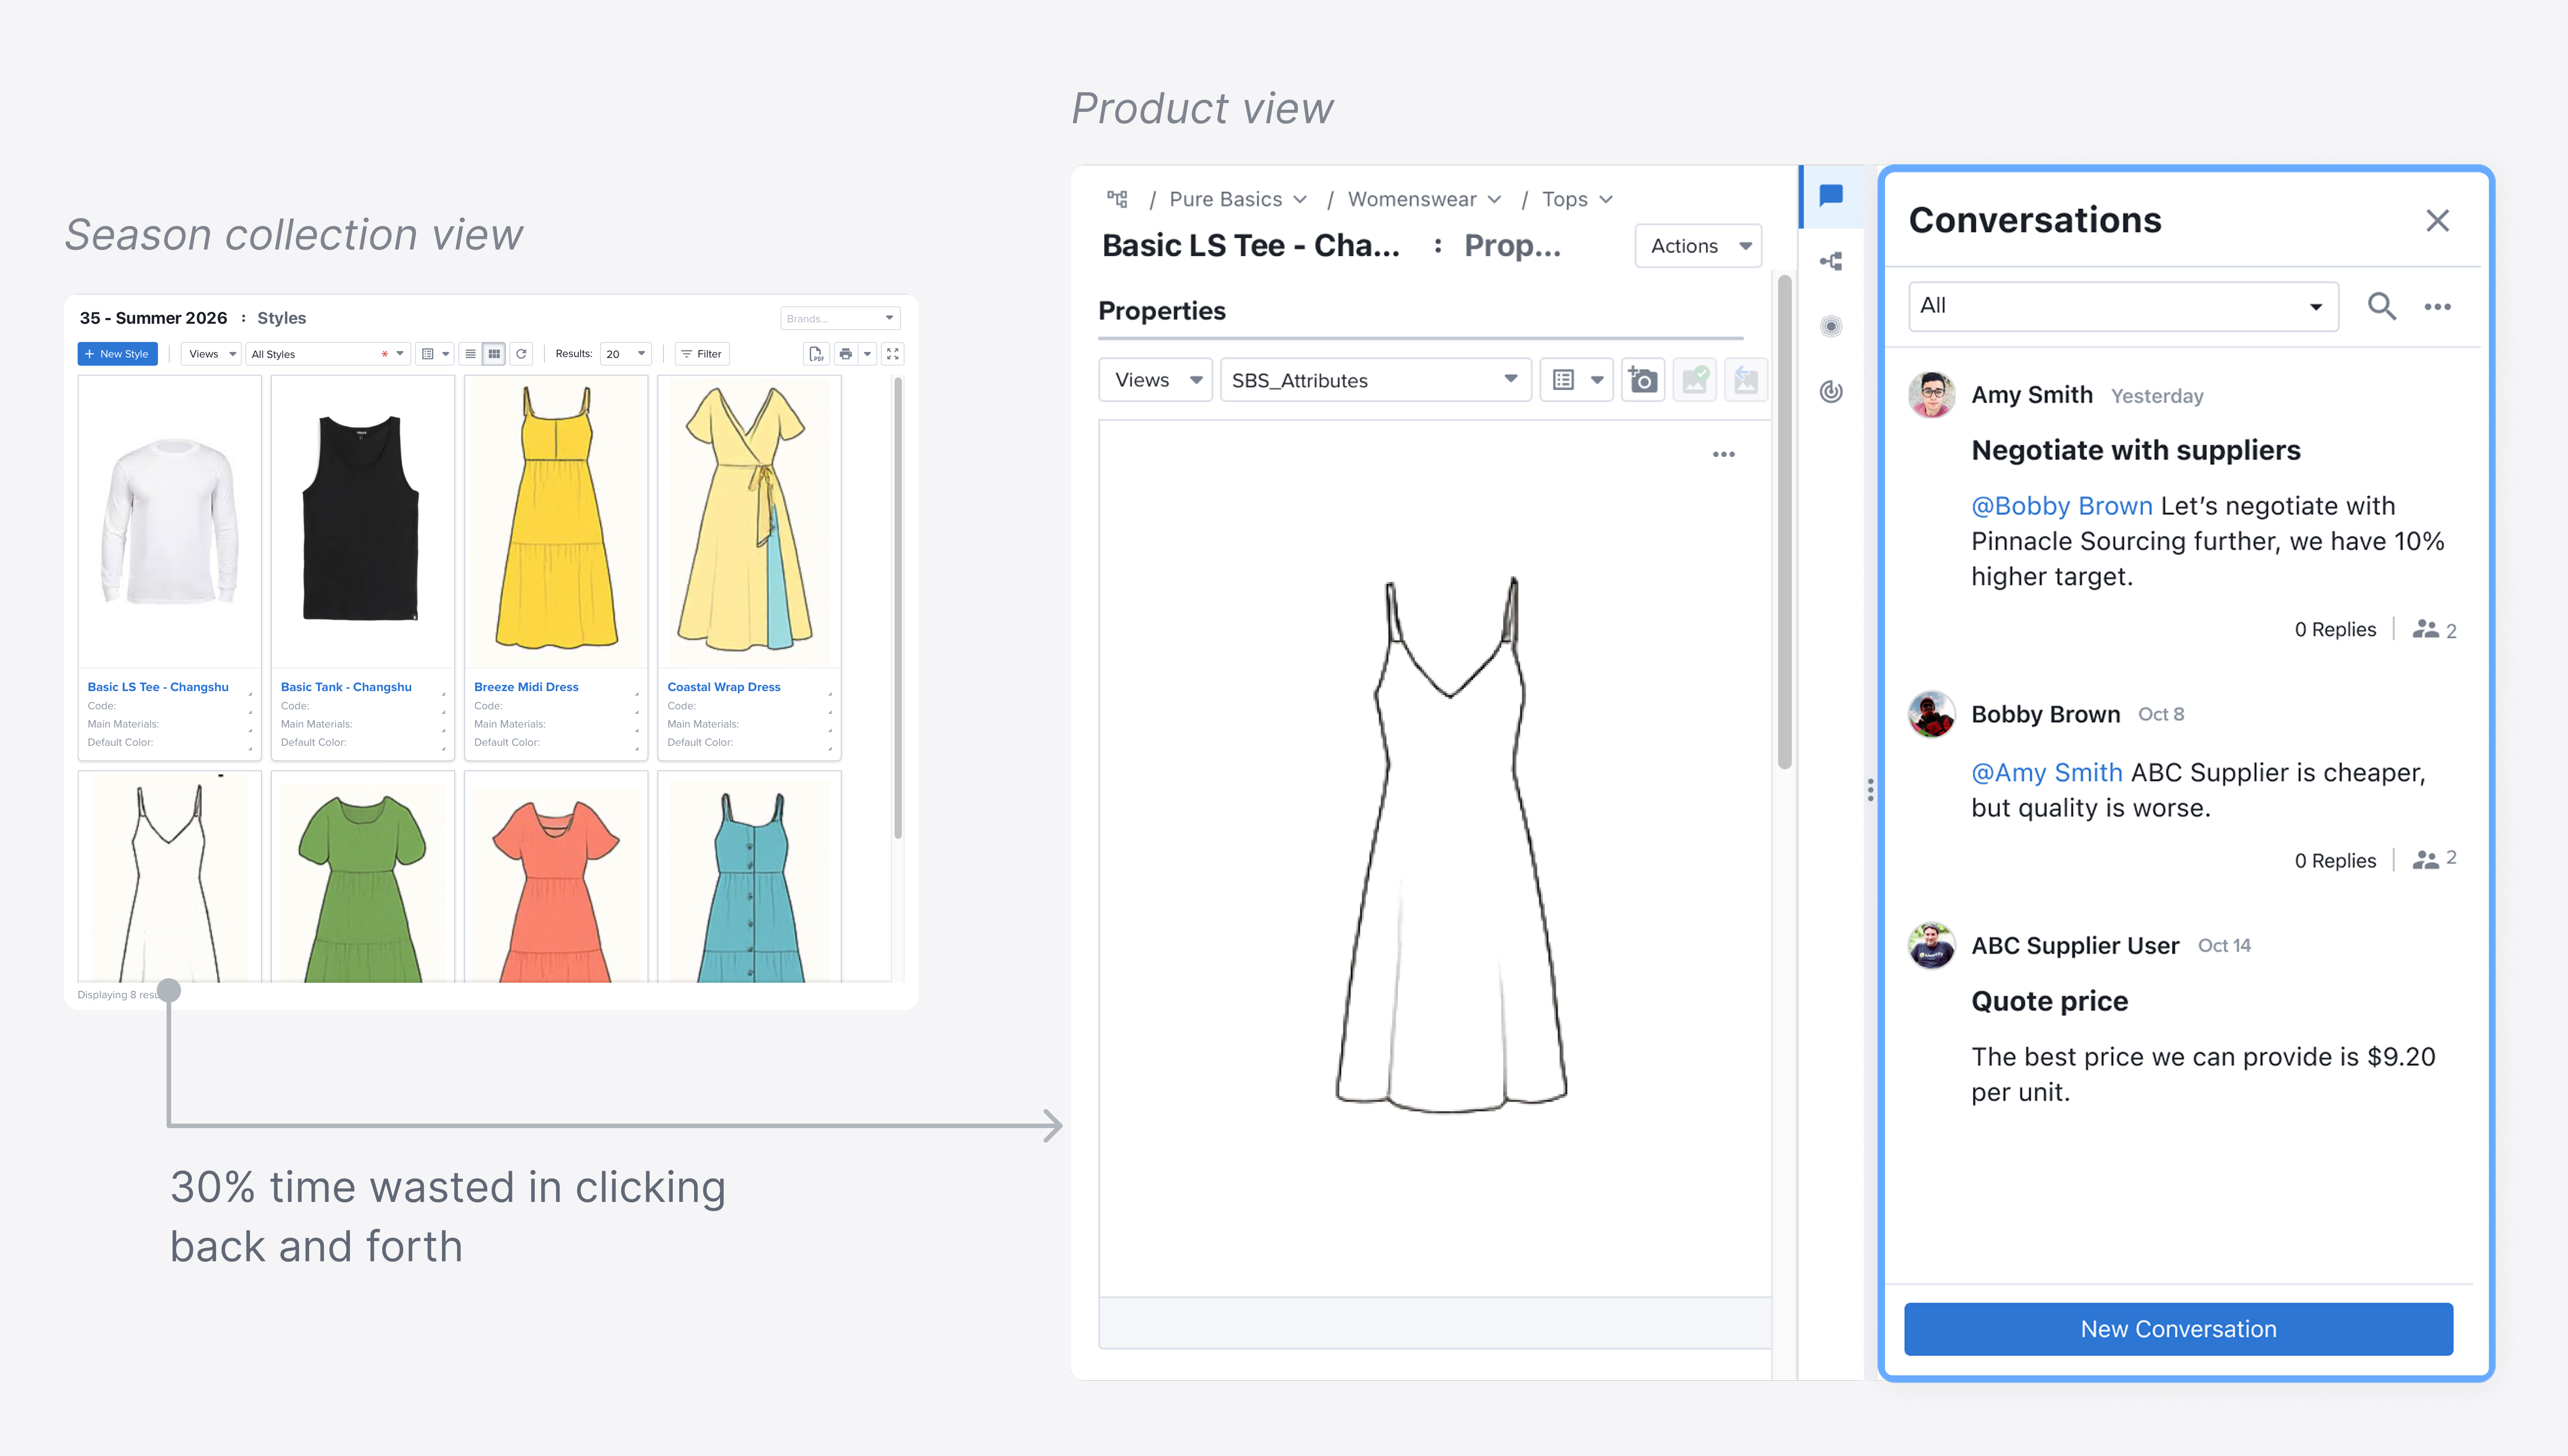Viewport: 2568px width, 1456px height.
Task: Click the print icon in Styles toolbar
Action: coord(846,354)
